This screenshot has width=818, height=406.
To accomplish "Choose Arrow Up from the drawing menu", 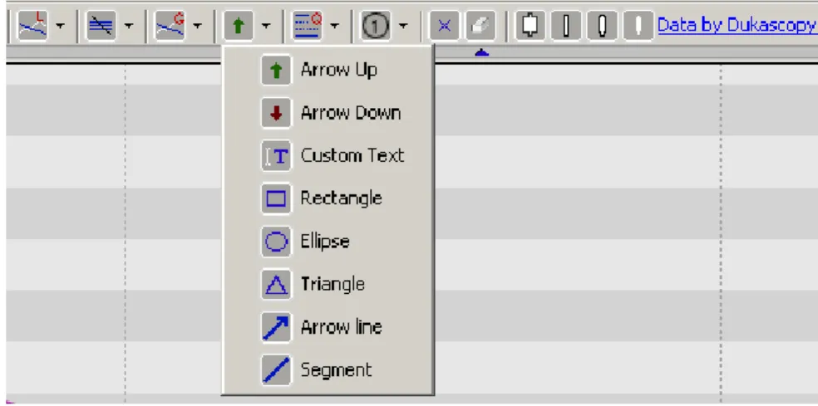I will pos(328,70).
